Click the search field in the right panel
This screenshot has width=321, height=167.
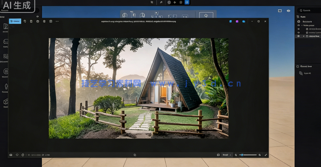pyautogui.click(x=309, y=10)
